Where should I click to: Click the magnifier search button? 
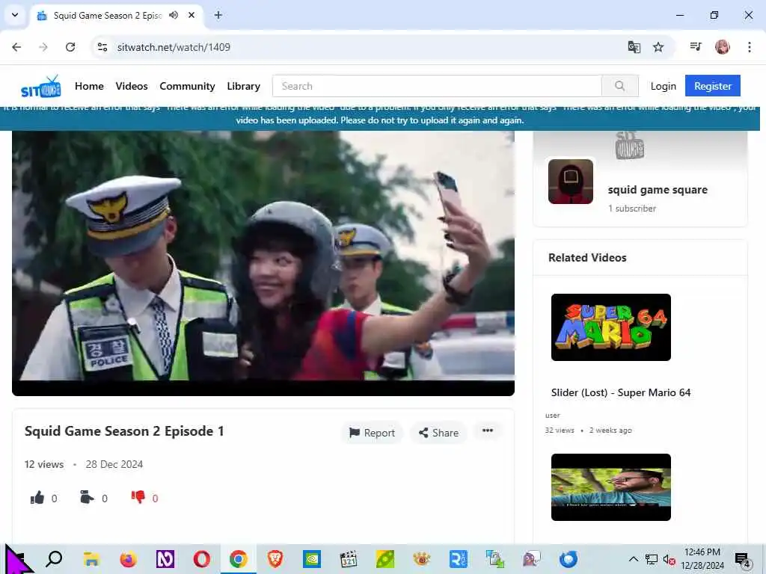(x=620, y=86)
